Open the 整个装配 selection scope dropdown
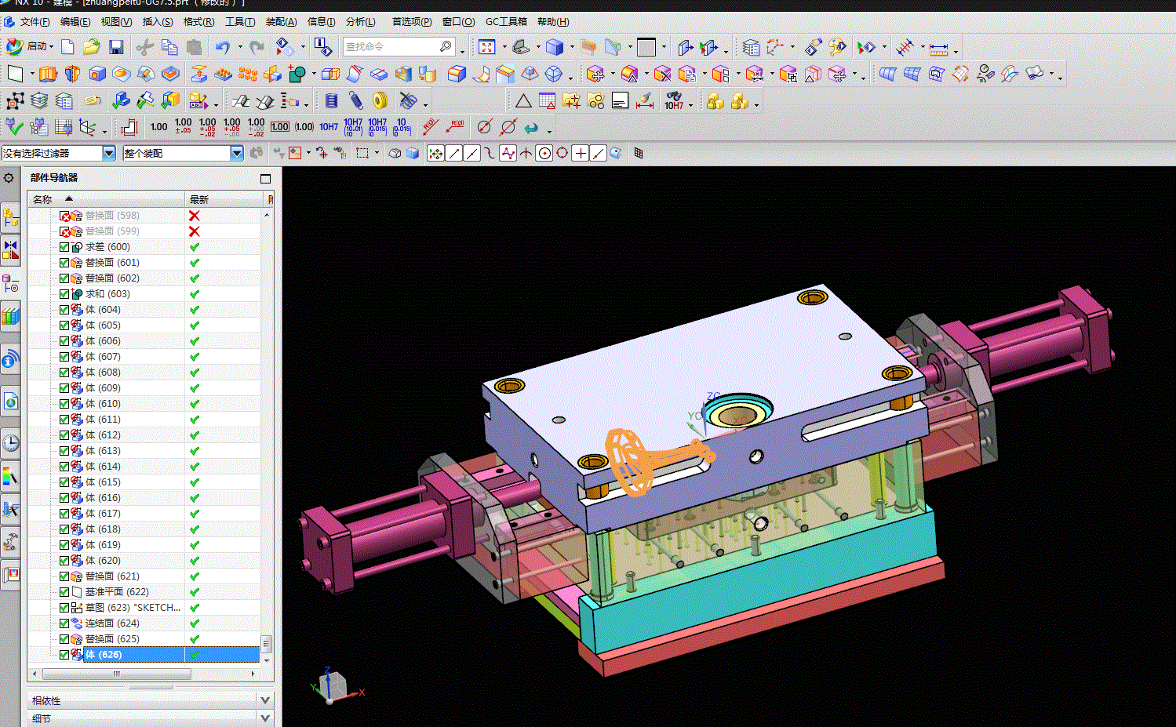This screenshot has width=1176, height=727. click(236, 154)
